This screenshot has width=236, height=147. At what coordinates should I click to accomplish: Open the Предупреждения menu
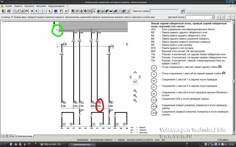56,6
